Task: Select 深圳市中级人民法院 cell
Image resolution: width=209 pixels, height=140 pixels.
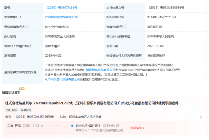Action: (161, 36)
